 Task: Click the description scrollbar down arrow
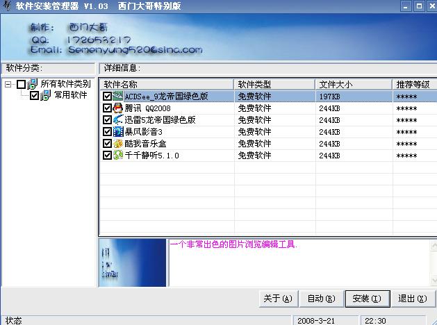pyautogui.click(x=434, y=280)
